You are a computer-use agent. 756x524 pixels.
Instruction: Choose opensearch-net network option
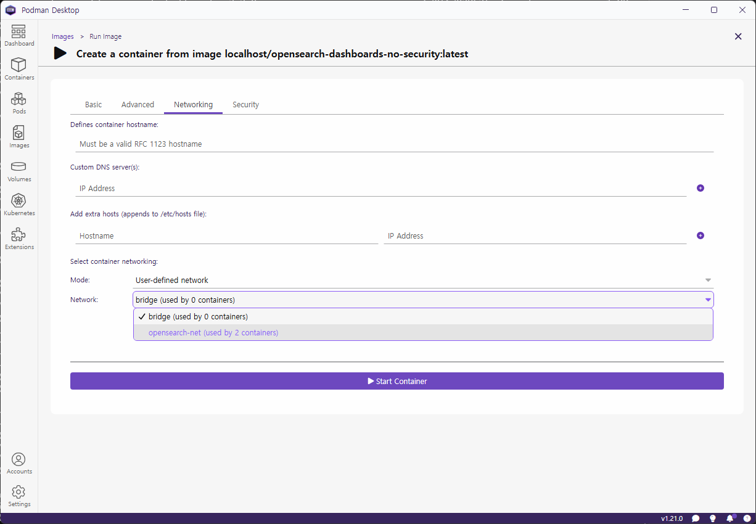point(423,333)
